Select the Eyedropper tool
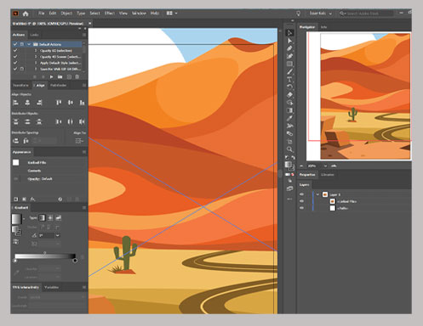Screen dimensions: 423x326 [x=289, y=118]
